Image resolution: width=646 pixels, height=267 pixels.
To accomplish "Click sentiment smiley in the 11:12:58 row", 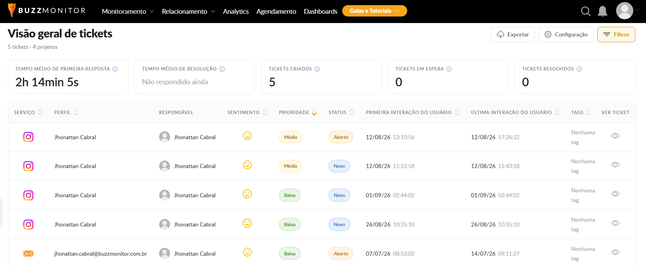I will click(x=247, y=165).
